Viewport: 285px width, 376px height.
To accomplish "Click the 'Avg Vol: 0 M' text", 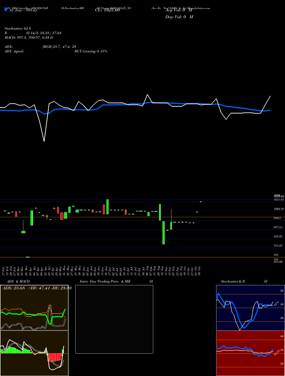I will pyautogui.click(x=178, y=10).
